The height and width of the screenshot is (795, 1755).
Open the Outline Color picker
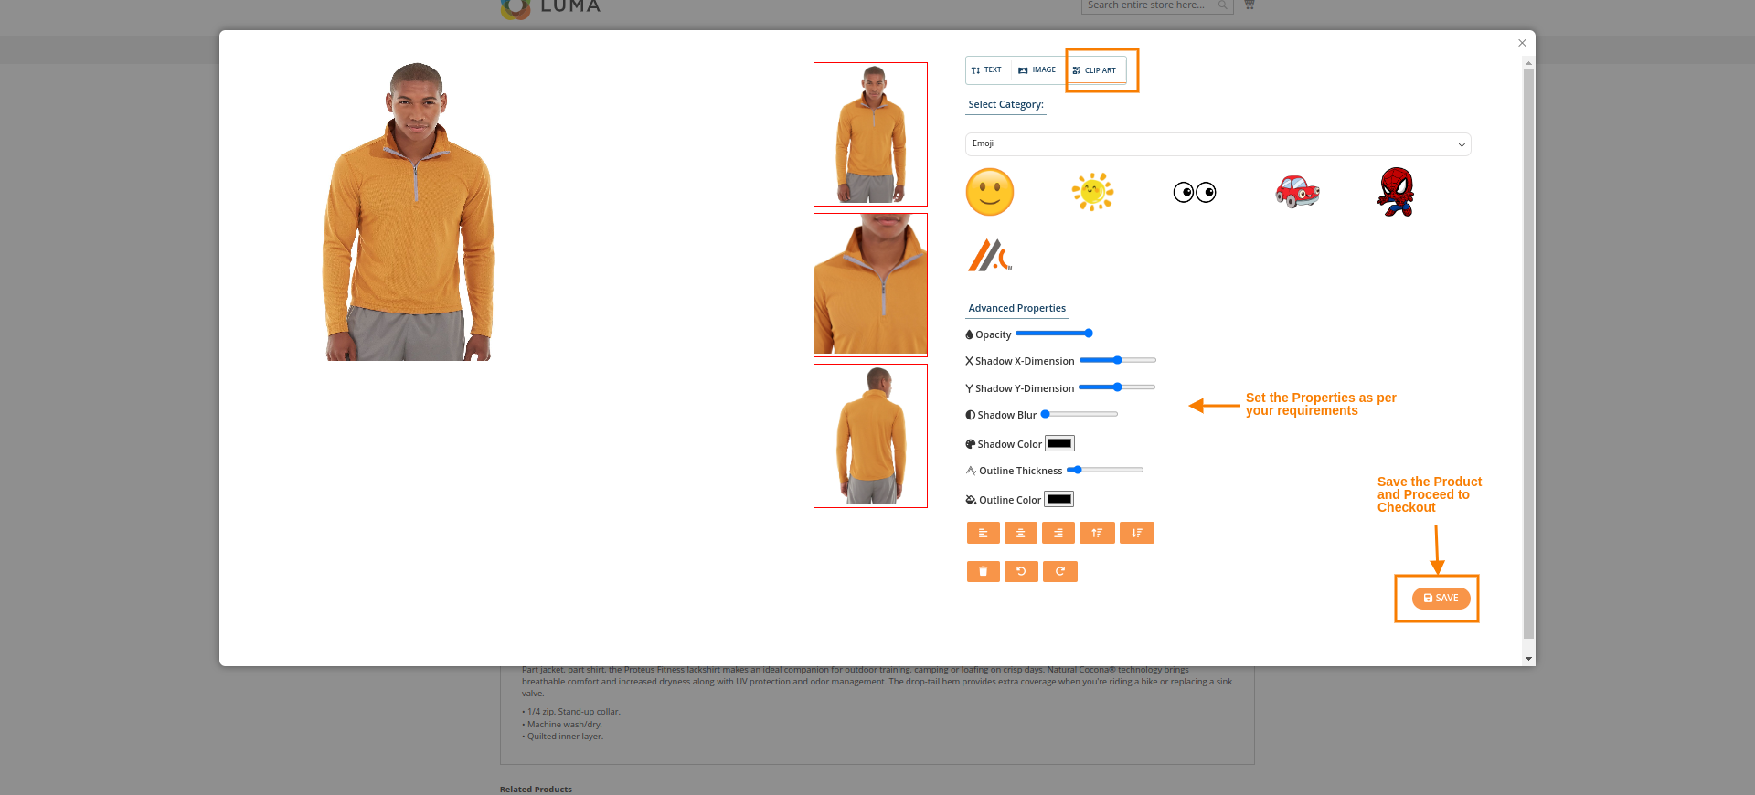(1059, 499)
